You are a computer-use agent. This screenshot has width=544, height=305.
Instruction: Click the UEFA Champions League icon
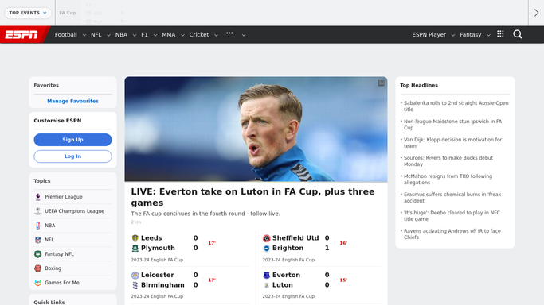click(x=37, y=211)
